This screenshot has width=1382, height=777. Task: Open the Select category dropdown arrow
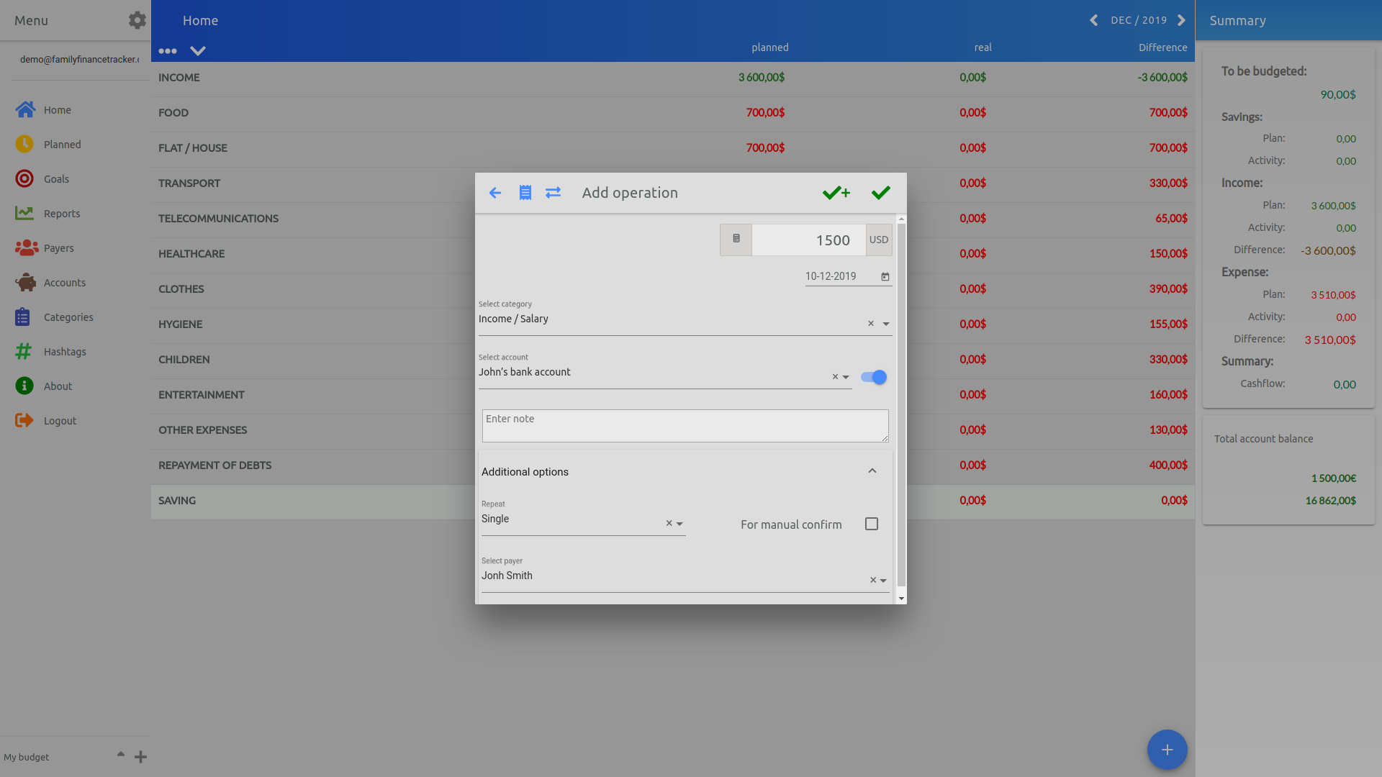pyautogui.click(x=886, y=324)
